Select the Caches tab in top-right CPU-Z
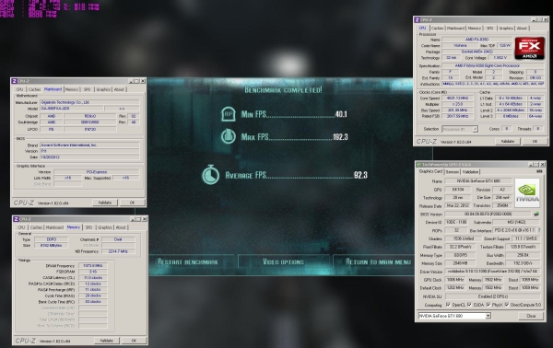The image size is (553, 348). 437,29
